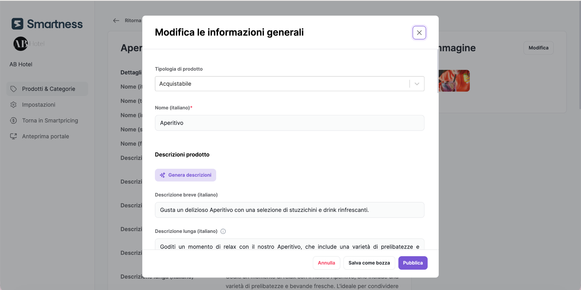
Task: Click the Smartness logo icon
Action: click(17, 24)
